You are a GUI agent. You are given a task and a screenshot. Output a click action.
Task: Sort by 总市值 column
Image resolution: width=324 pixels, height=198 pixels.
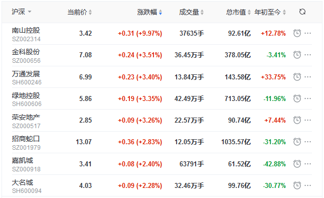tap(238, 12)
